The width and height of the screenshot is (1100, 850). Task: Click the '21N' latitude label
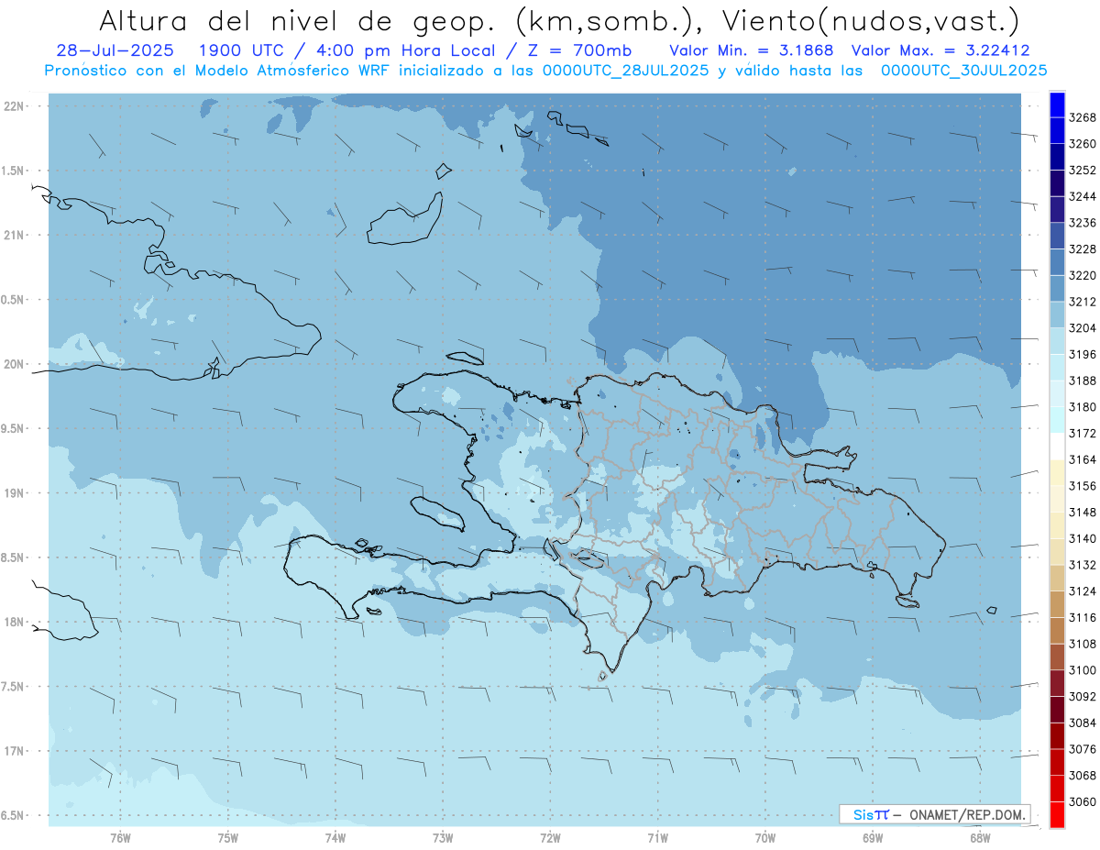pyautogui.click(x=15, y=235)
